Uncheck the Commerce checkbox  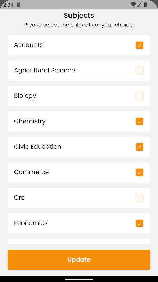coord(139,172)
